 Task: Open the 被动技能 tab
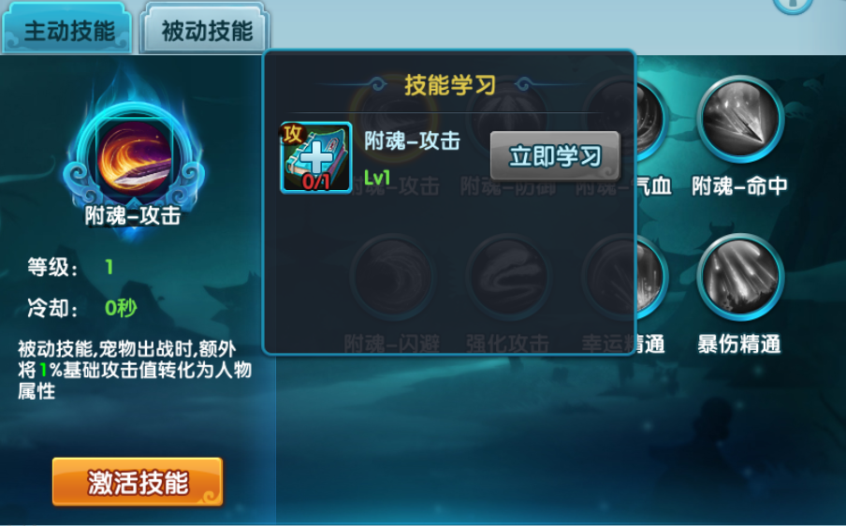point(205,29)
